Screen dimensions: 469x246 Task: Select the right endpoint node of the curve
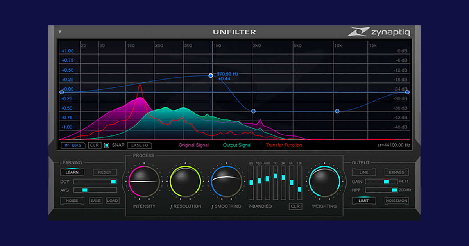click(407, 92)
